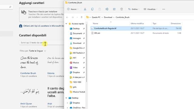Click the pin icon next to Download
Image resolution: width=194 pixels, height=109 pixels.
[x=84, y=43]
